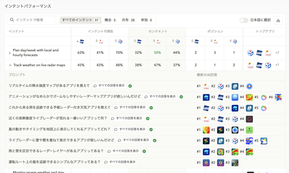This screenshot has width=289, height=173.
Task: Show all answers for 嵐の動きやタイミング prompt
Action: click(x=130, y=129)
